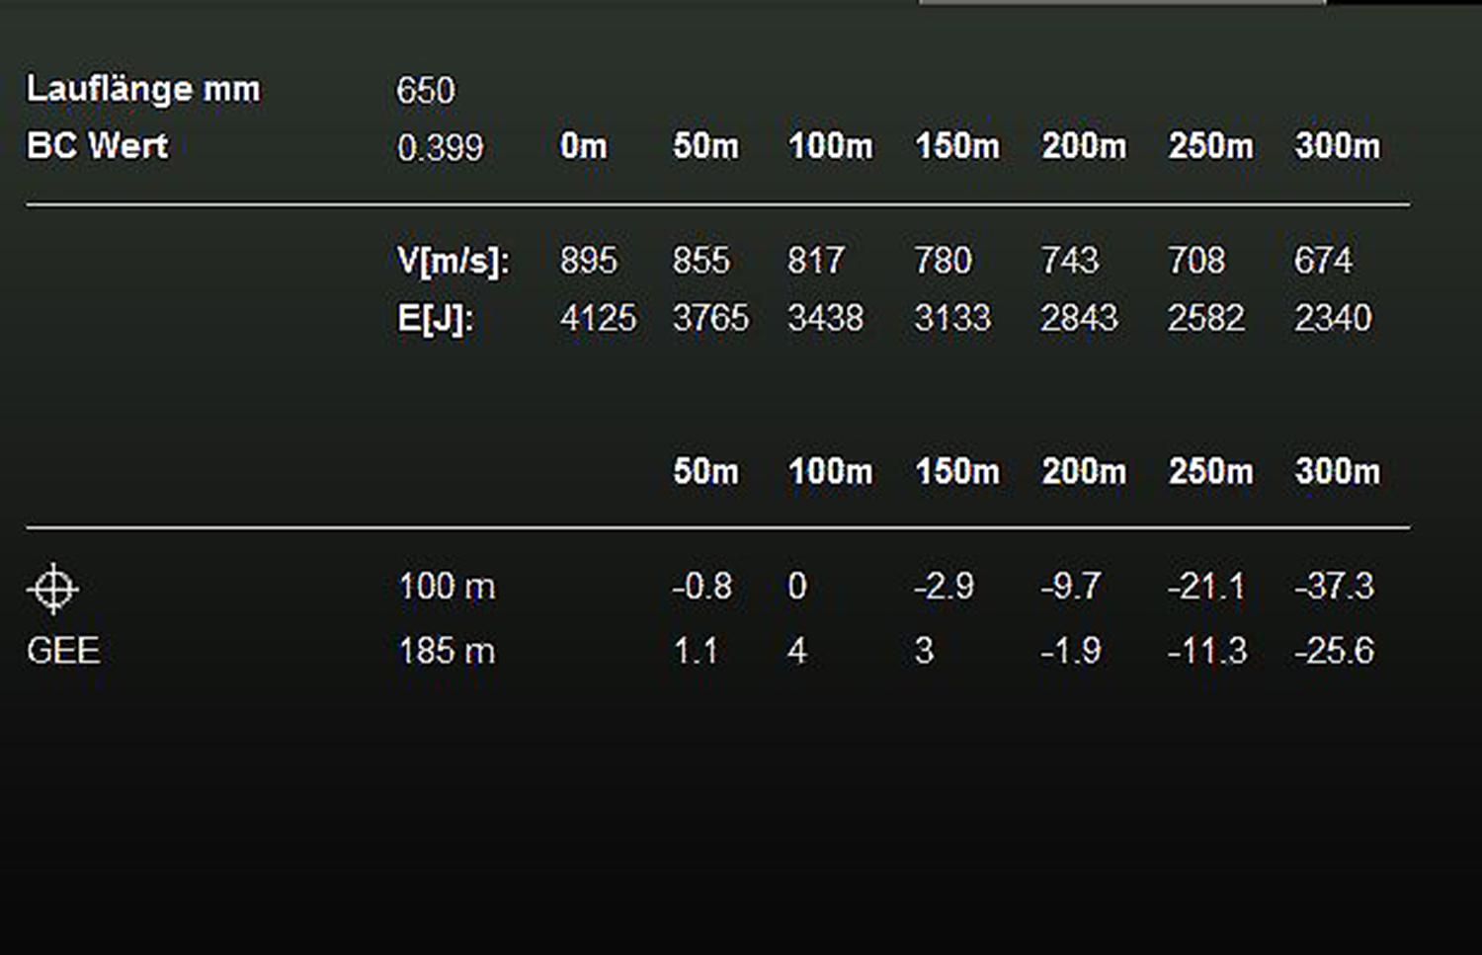Click the V[m/s] row label

[x=453, y=261]
